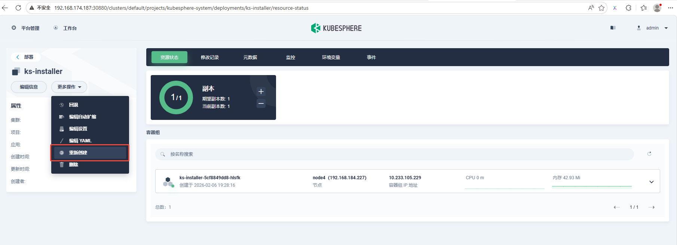Bookmark page with the star icon
The height and width of the screenshot is (245, 677).
point(601,8)
